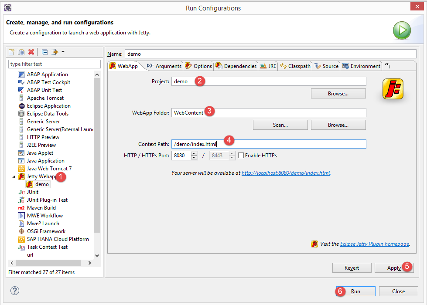427x305 pixels.
Task: Click the help question mark icon
Action: click(15, 291)
